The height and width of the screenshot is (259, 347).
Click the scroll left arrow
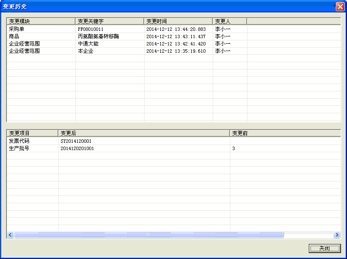[10, 235]
